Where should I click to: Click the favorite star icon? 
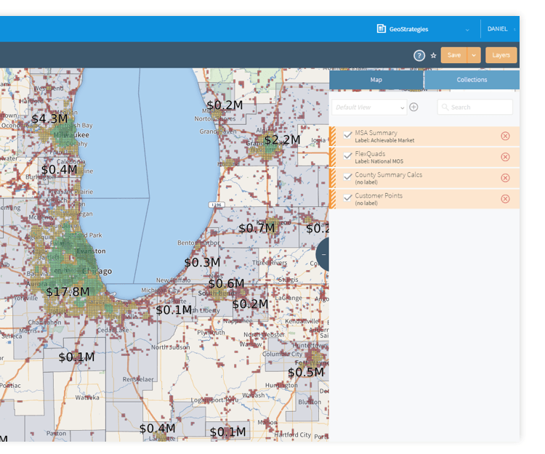(x=433, y=56)
